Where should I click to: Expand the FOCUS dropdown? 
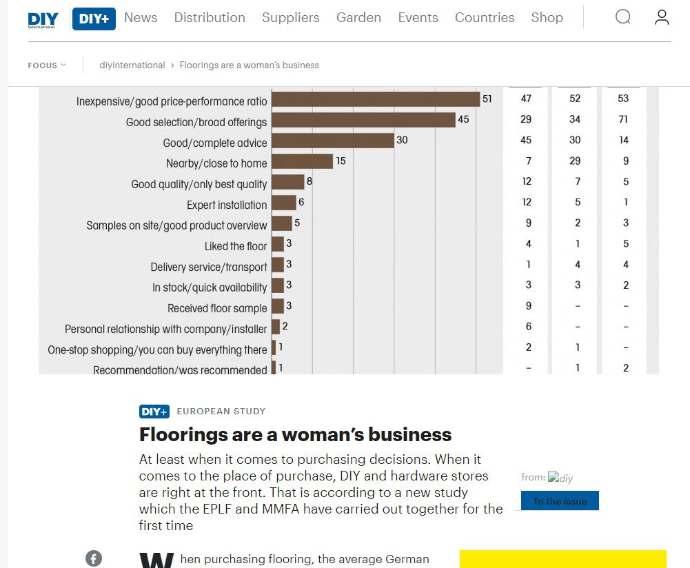(47, 65)
